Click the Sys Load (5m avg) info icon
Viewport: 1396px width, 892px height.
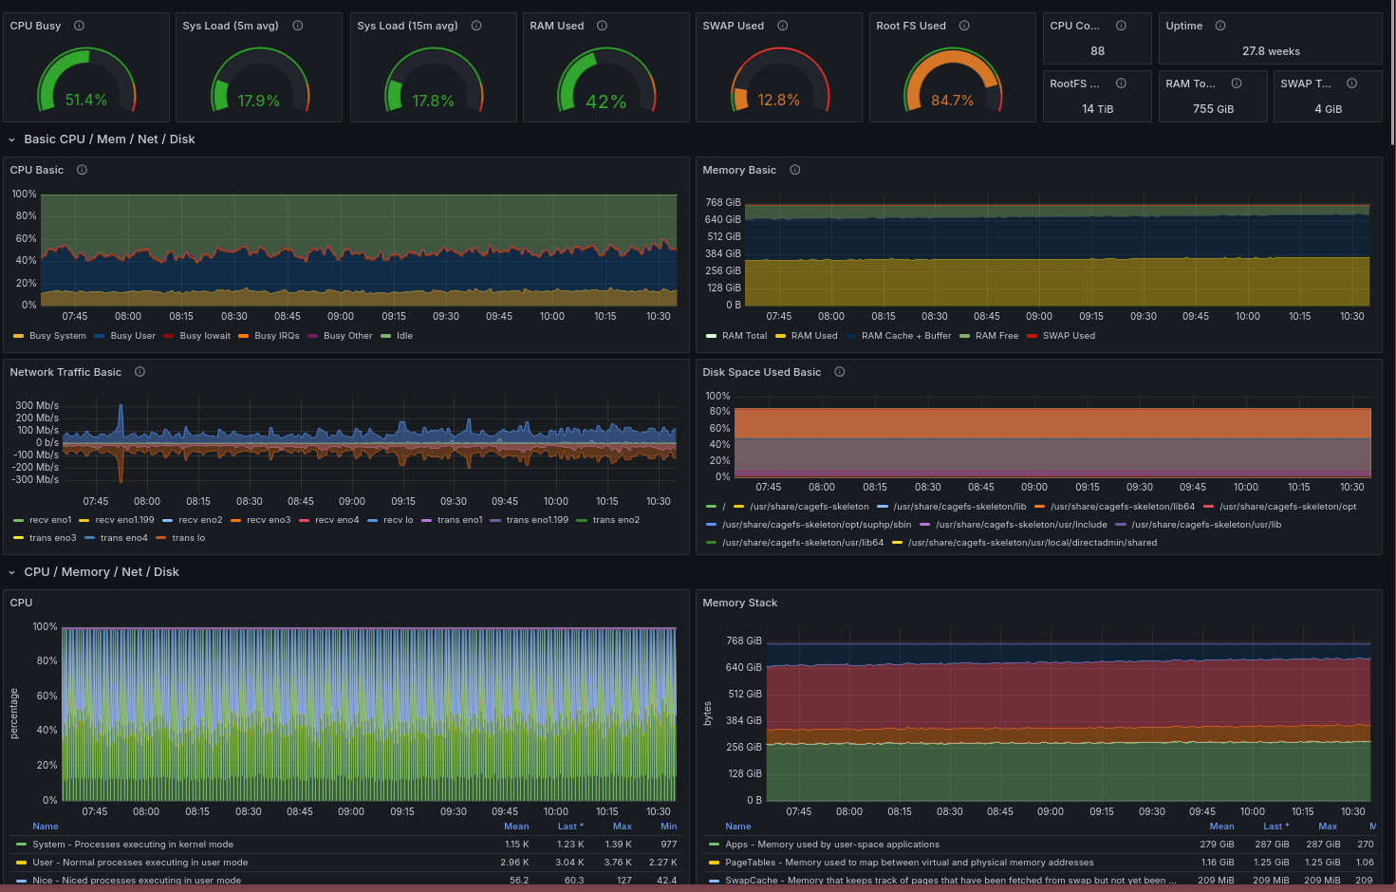[298, 26]
